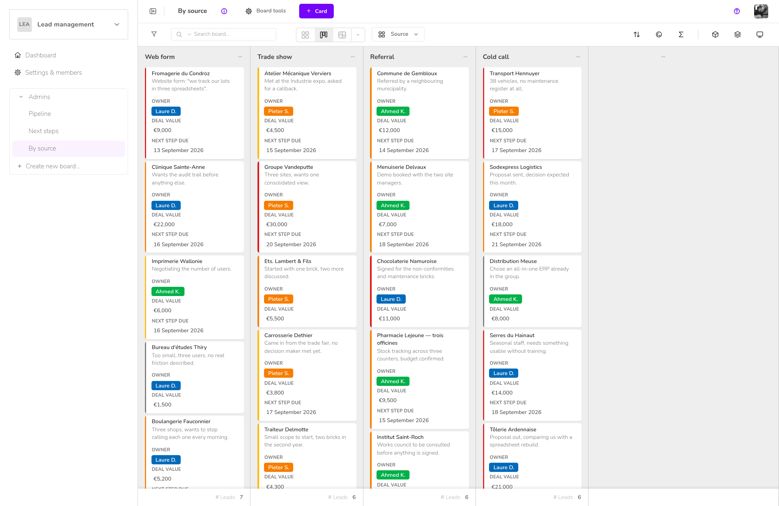Image resolution: width=779 pixels, height=506 pixels.
Task: Open Chocolaterie Namuroise card
Action: point(420,291)
